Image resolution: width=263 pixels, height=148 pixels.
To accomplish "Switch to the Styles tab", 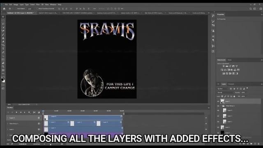I will pos(230,60).
